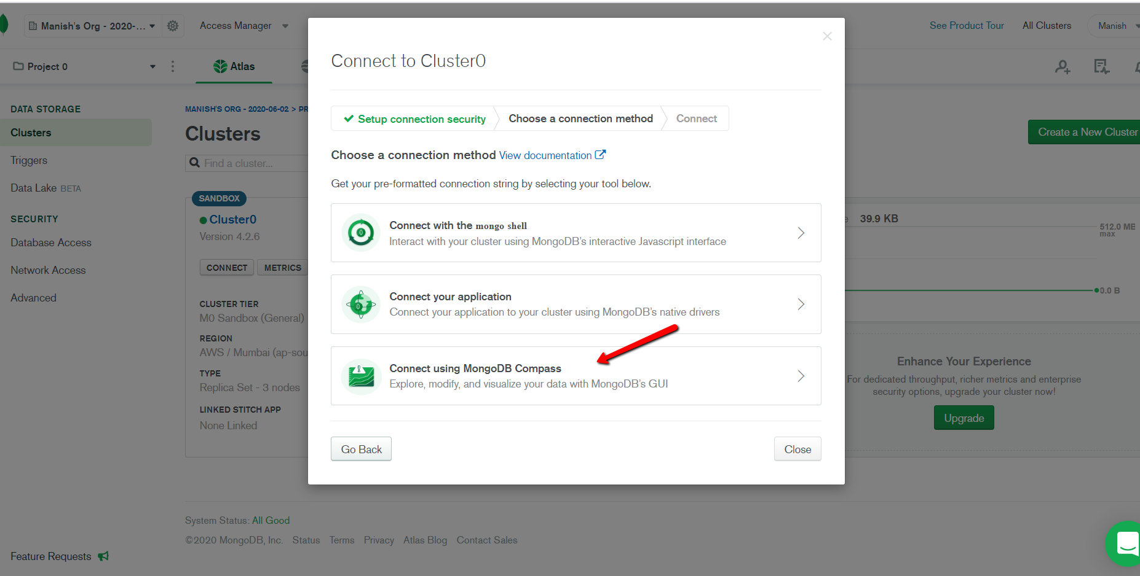
Task: Click the Feature Requests megaphone icon
Action: (x=103, y=556)
